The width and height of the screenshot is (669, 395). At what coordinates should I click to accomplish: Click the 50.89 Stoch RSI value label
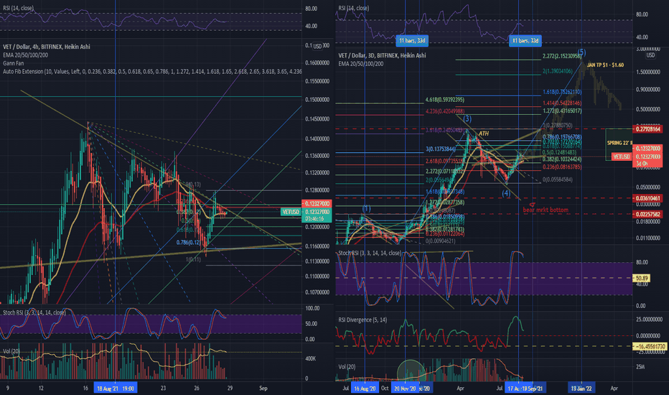(x=642, y=278)
